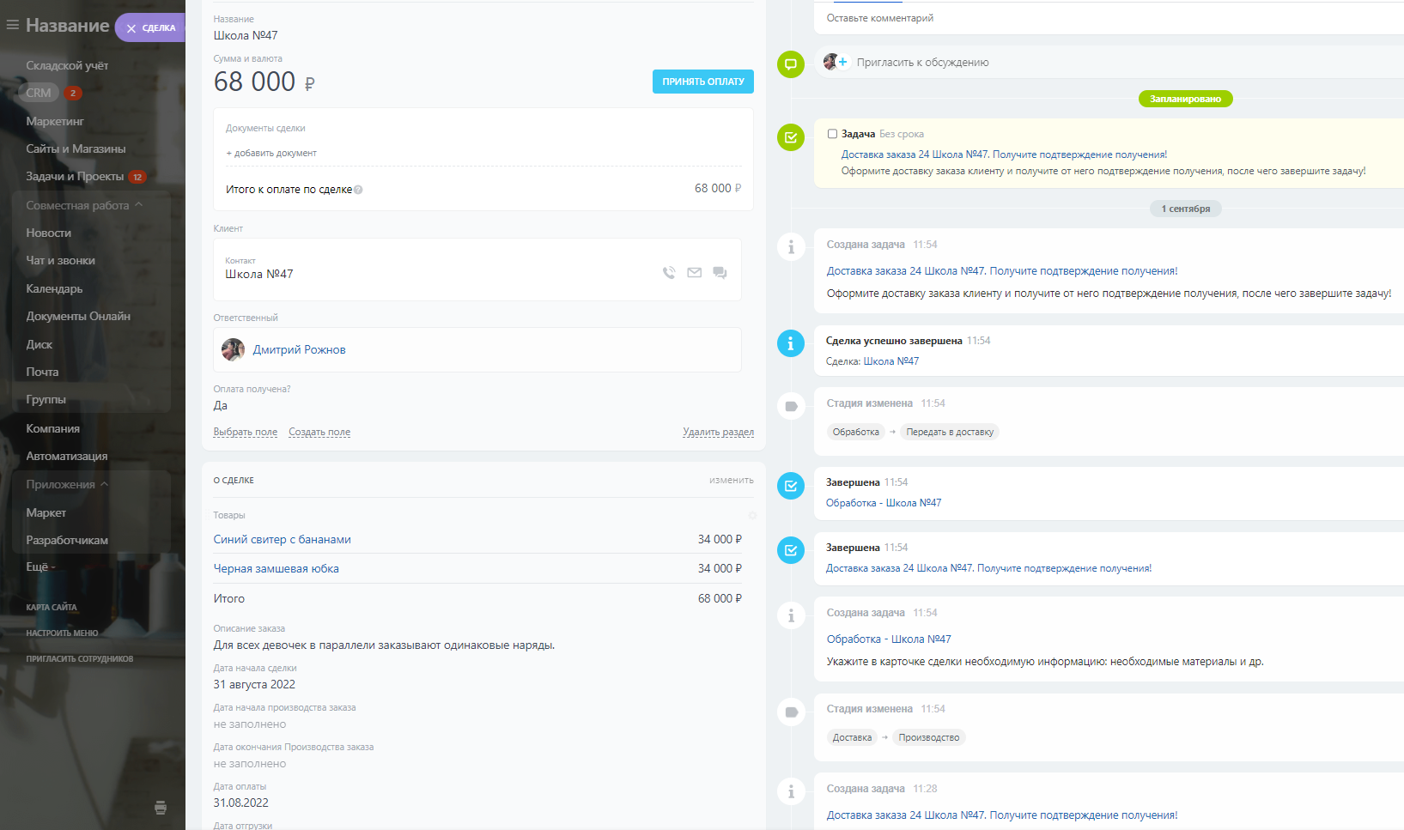Image resolution: width=1404 pixels, height=830 pixels.
Task: Click the gear icon beside Товары
Action: tap(752, 516)
